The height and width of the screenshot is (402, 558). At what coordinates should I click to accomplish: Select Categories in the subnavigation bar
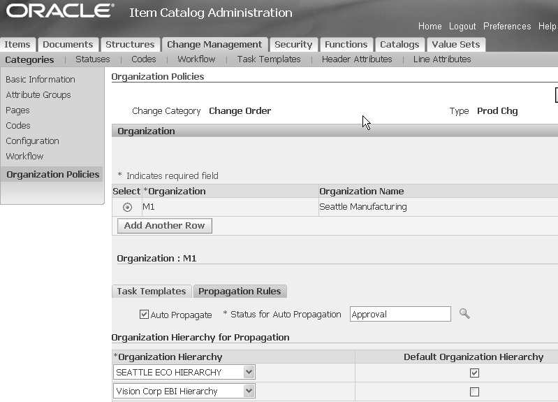click(29, 59)
